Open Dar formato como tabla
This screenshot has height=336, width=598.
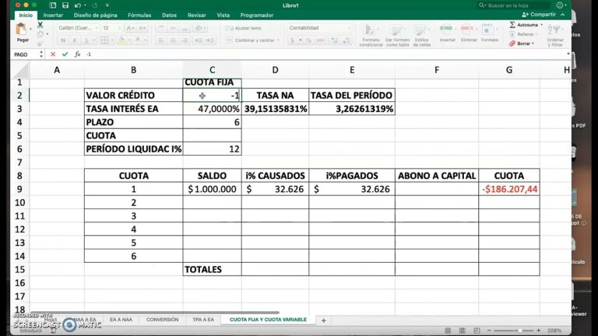tap(397, 36)
